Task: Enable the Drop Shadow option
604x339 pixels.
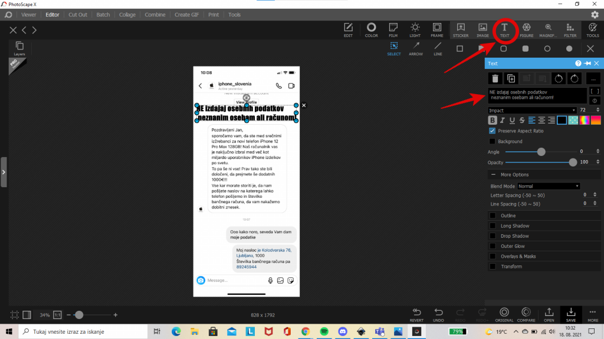Action: [493, 236]
